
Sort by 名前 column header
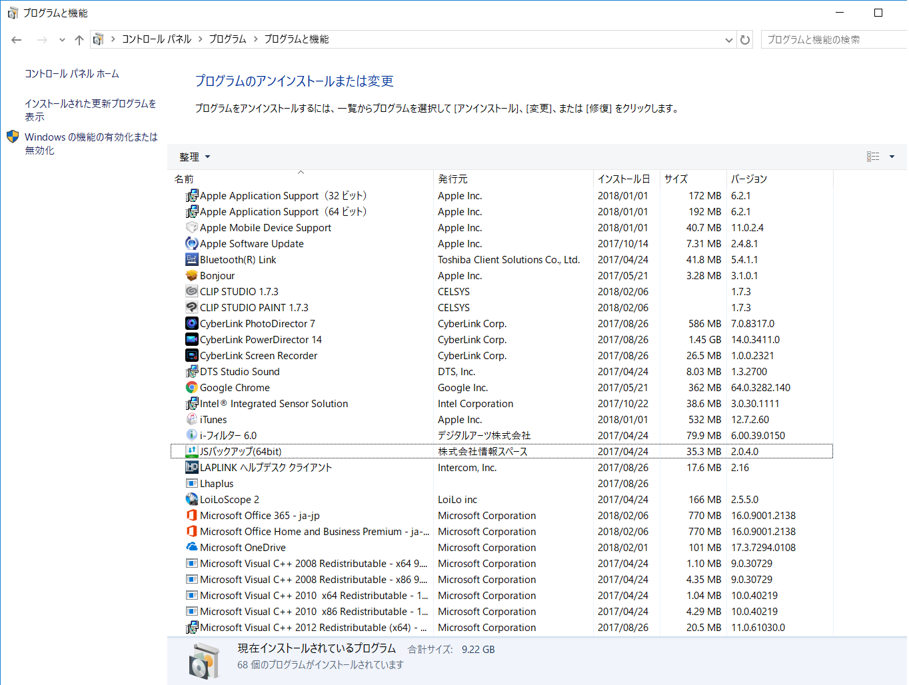pyautogui.click(x=301, y=179)
